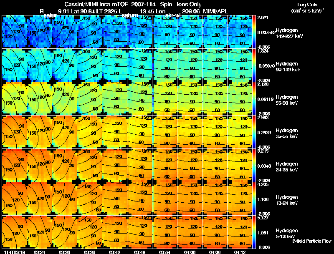Click the 3.215 color scale maximum
Viewport: 334px width, 254px height.
(x=263, y=151)
